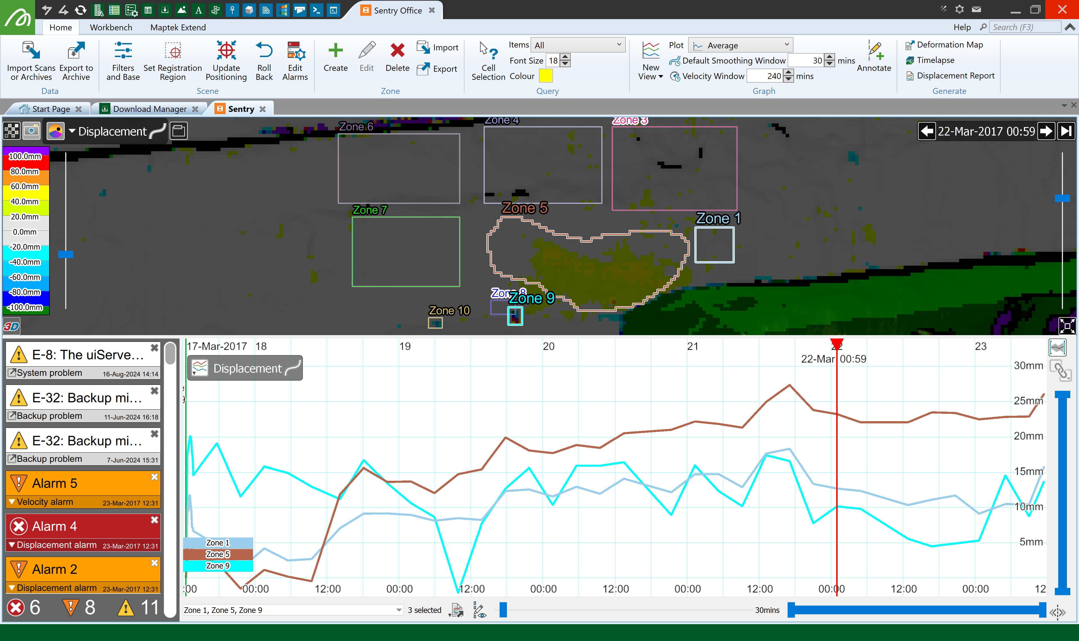Expand Alarm 2 displacement alarm details

pyautogui.click(x=12, y=588)
